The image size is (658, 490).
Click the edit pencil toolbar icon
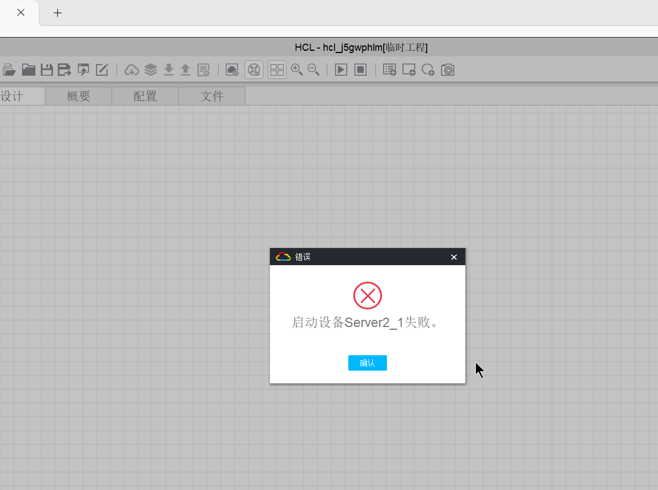coord(102,70)
